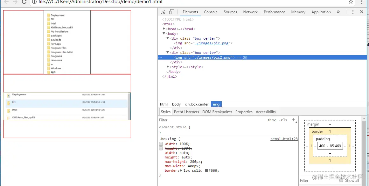
Task: Open page info icon in address bar
Action: click(x=34, y=2)
